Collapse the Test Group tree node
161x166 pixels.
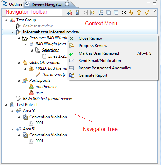pos(6,20)
